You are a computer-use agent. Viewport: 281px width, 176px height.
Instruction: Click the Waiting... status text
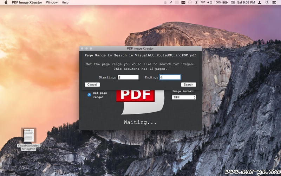click(140, 122)
